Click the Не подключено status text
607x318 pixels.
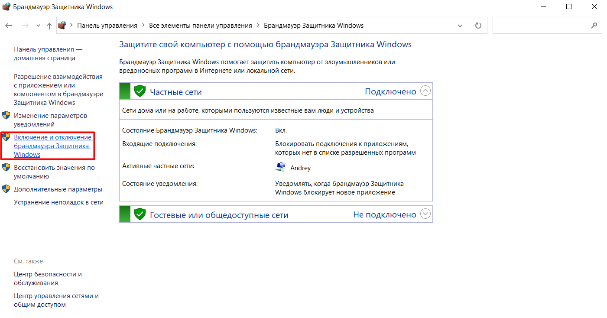(385, 214)
